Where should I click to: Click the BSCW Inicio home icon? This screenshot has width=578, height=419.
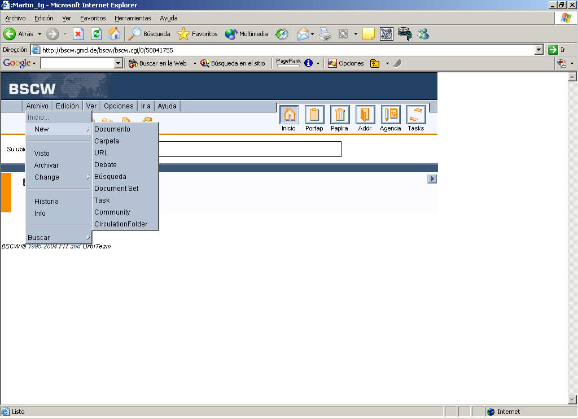click(x=289, y=115)
